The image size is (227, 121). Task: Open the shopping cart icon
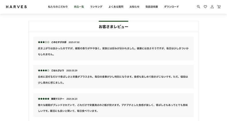tap(219, 7)
